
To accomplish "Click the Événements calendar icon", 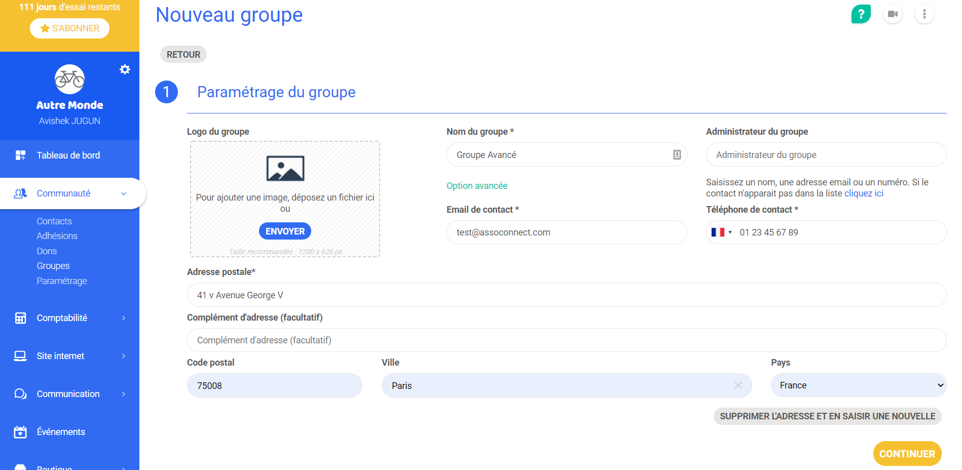I will [x=20, y=432].
